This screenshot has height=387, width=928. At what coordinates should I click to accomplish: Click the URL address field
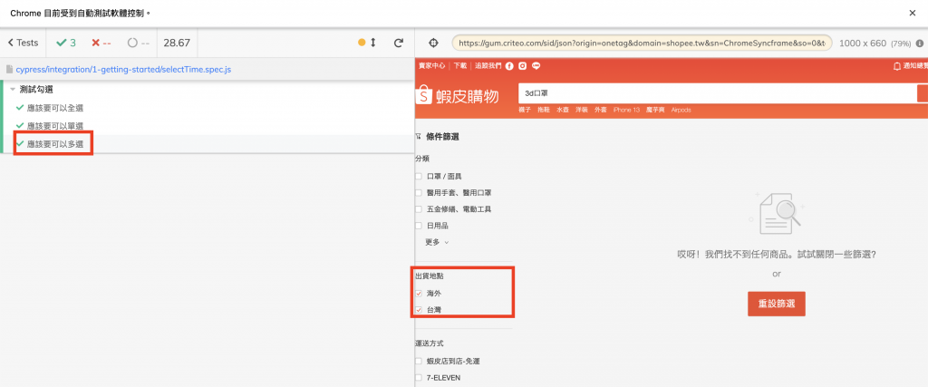(x=643, y=44)
